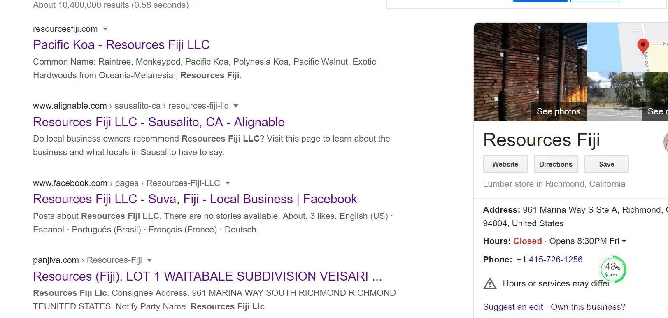The width and height of the screenshot is (668, 318).
Task: Click the Suggest an edit link
Action: (513, 307)
